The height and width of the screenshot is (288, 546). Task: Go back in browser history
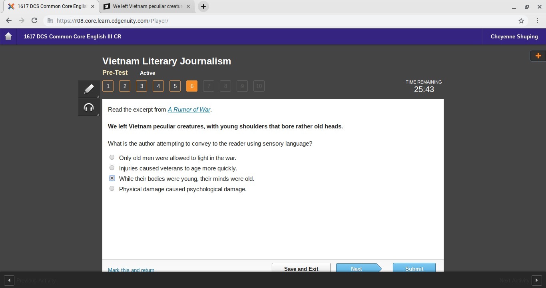[9, 21]
